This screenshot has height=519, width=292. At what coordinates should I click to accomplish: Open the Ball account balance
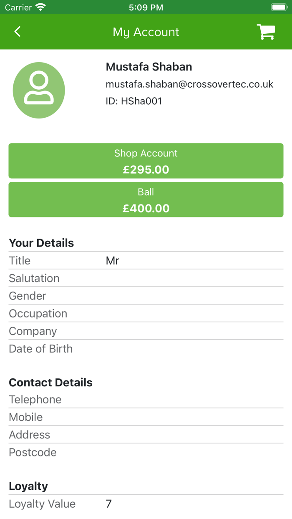coord(146,200)
